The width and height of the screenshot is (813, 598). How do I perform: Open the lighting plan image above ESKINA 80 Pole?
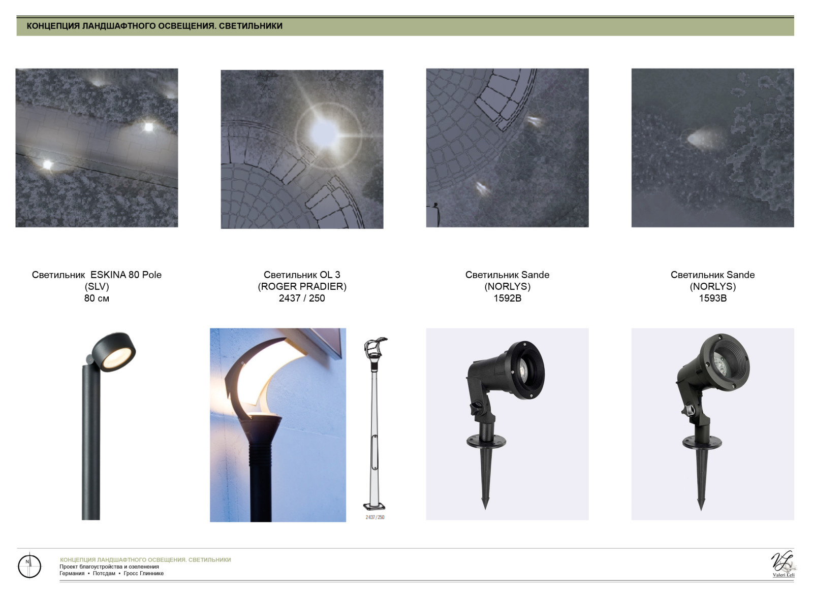click(97, 148)
